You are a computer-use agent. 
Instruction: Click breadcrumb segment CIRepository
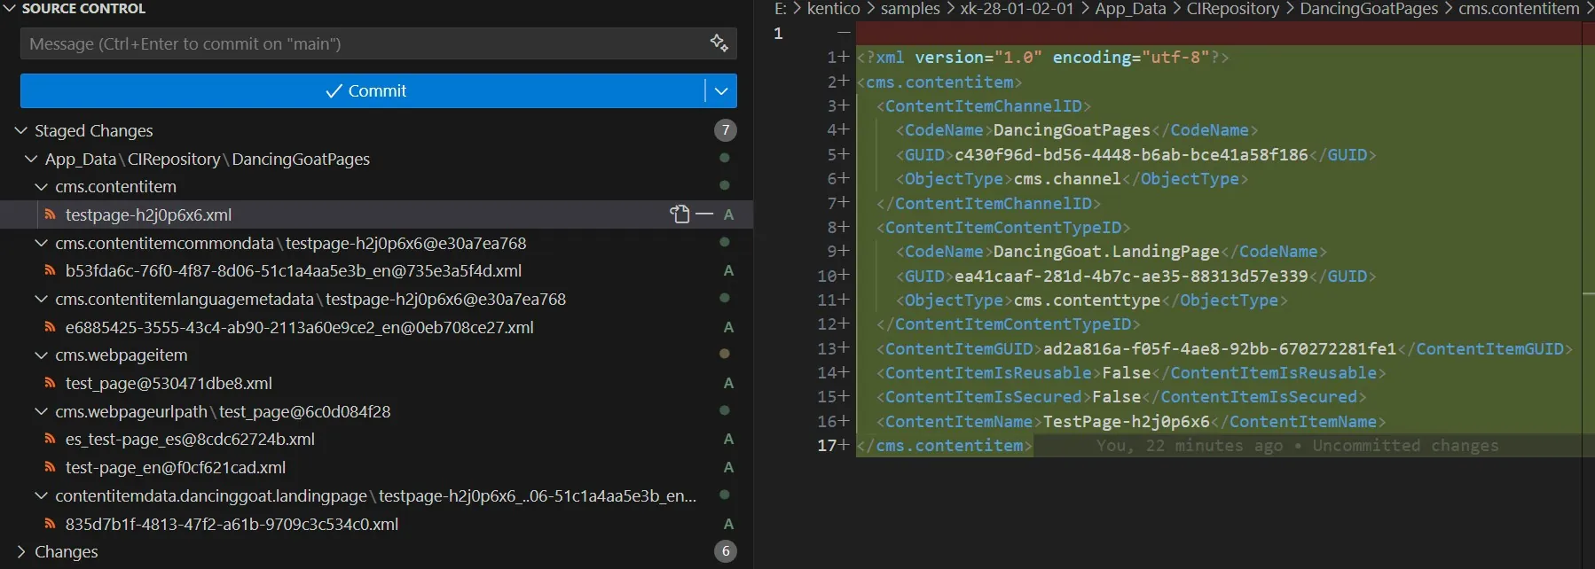[x=1233, y=8]
